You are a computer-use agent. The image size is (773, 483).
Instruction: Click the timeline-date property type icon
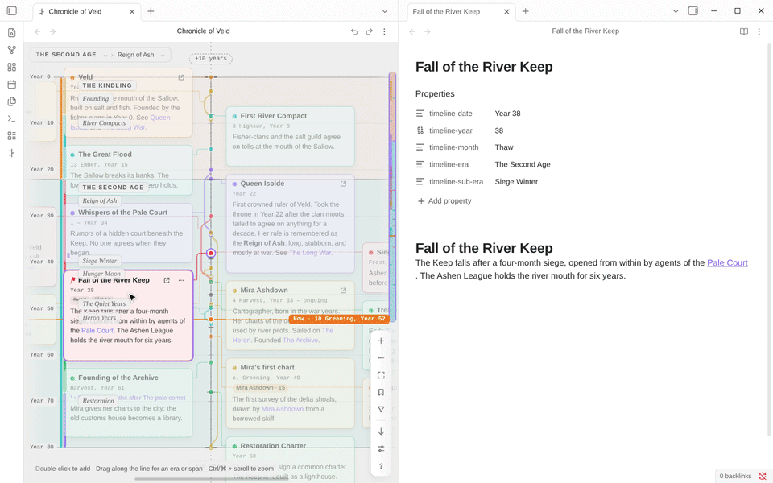420,114
